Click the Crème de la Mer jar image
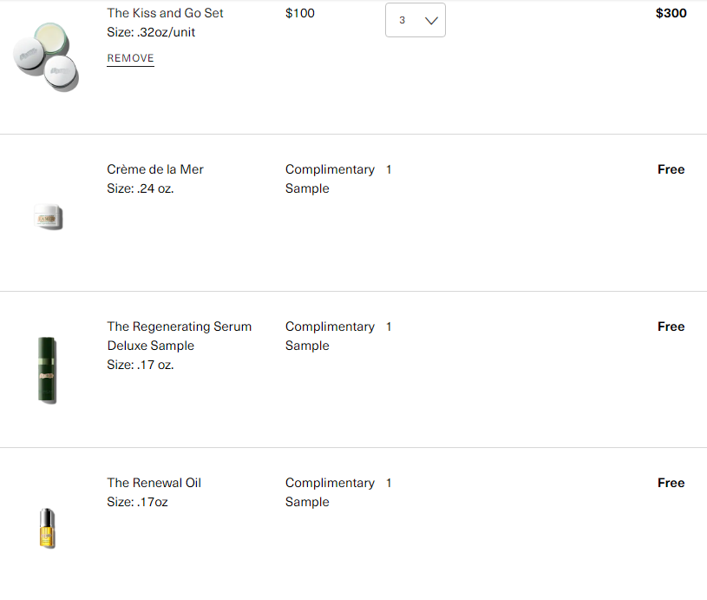 (48, 216)
